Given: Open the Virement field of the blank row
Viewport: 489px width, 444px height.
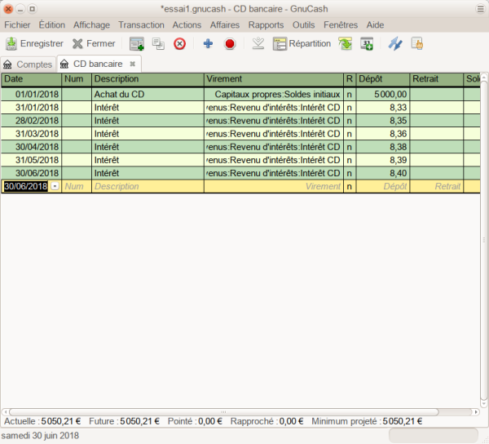Looking at the screenshot, I should (x=273, y=186).
